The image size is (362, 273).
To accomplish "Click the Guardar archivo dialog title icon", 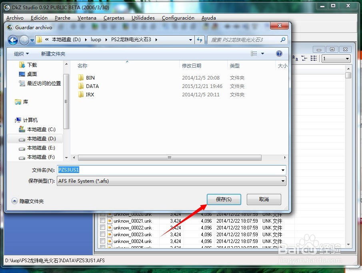I will (x=10, y=28).
